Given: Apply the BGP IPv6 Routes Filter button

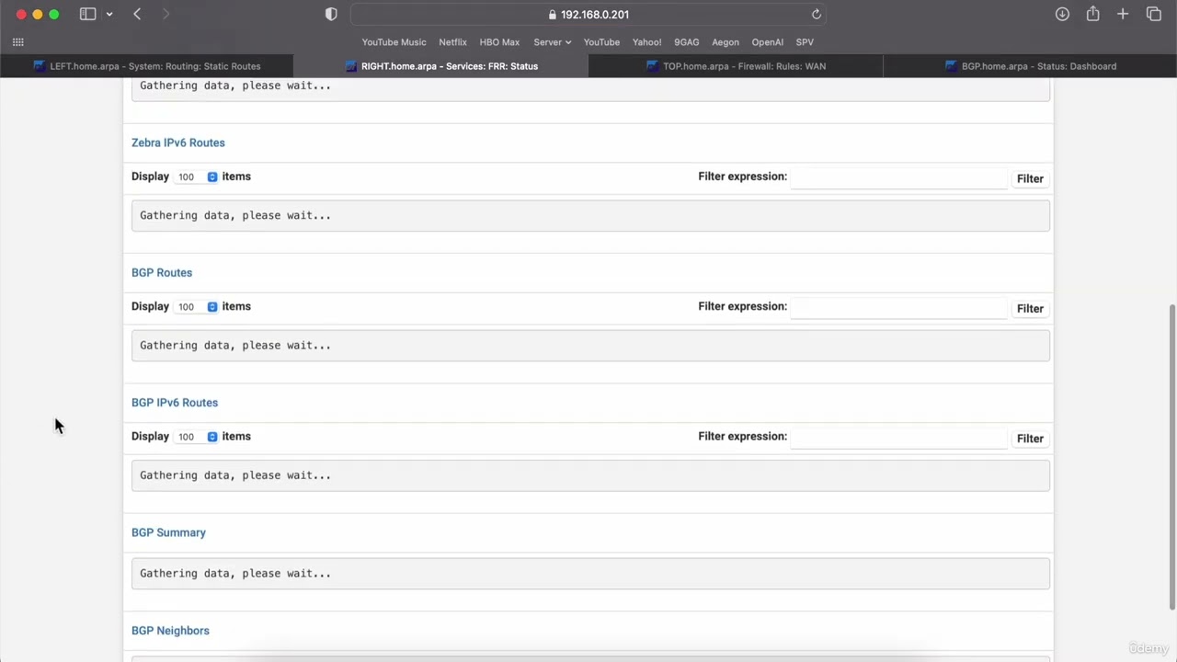Looking at the screenshot, I should tap(1030, 439).
